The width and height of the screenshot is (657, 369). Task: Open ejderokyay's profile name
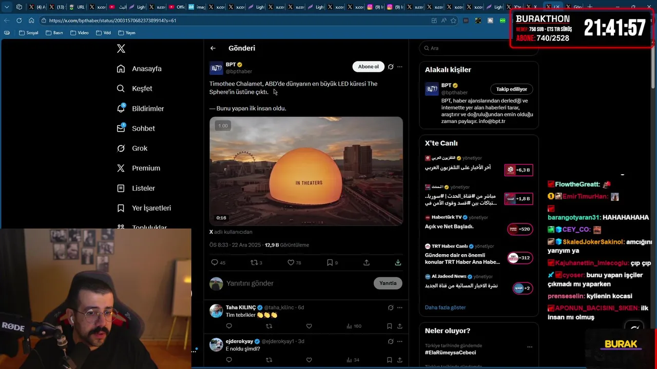pyautogui.click(x=240, y=341)
